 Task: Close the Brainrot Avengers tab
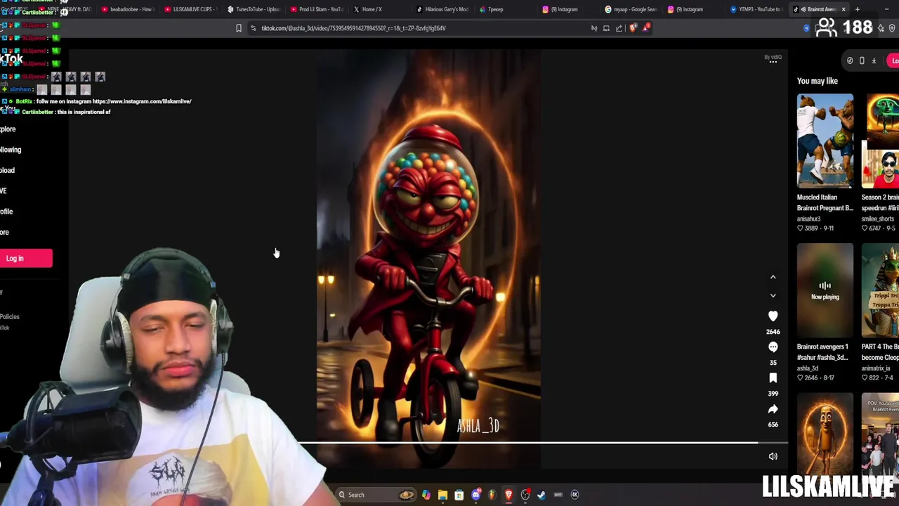pos(844,9)
